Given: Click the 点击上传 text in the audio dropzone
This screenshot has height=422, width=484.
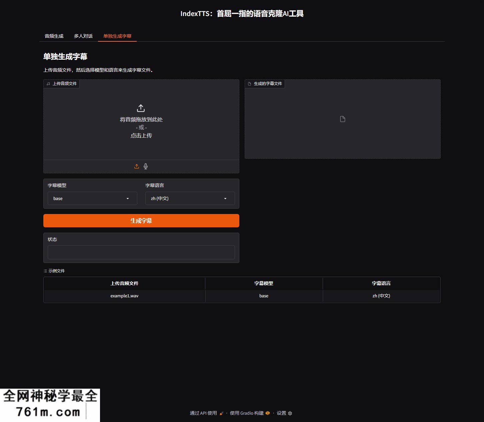Looking at the screenshot, I should click(141, 135).
